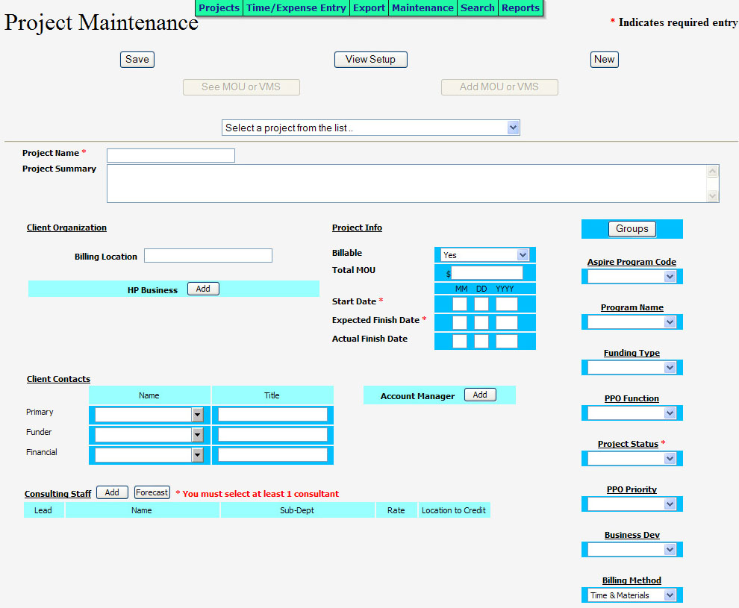739x608 pixels.
Task: Click the Save button
Action: pyautogui.click(x=137, y=60)
